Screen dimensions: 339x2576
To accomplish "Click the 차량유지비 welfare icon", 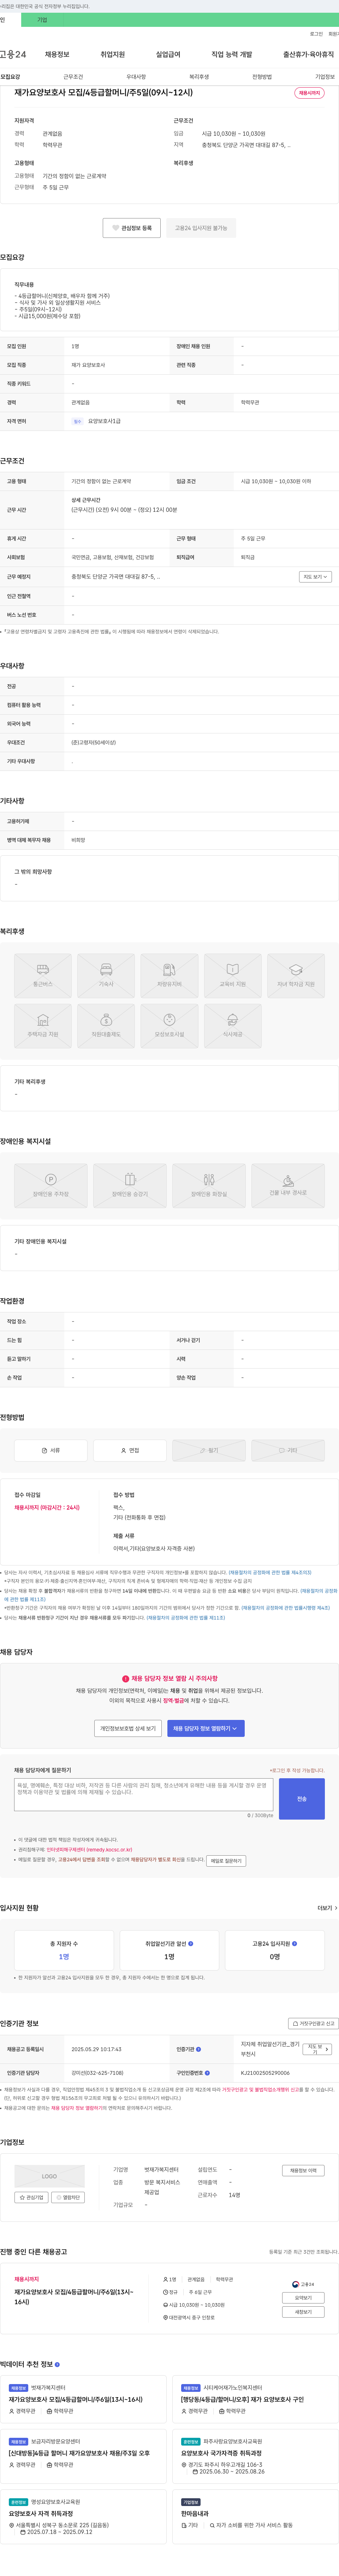I will (169, 976).
